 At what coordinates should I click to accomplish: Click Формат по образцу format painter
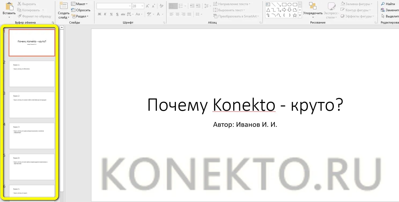[34, 16]
